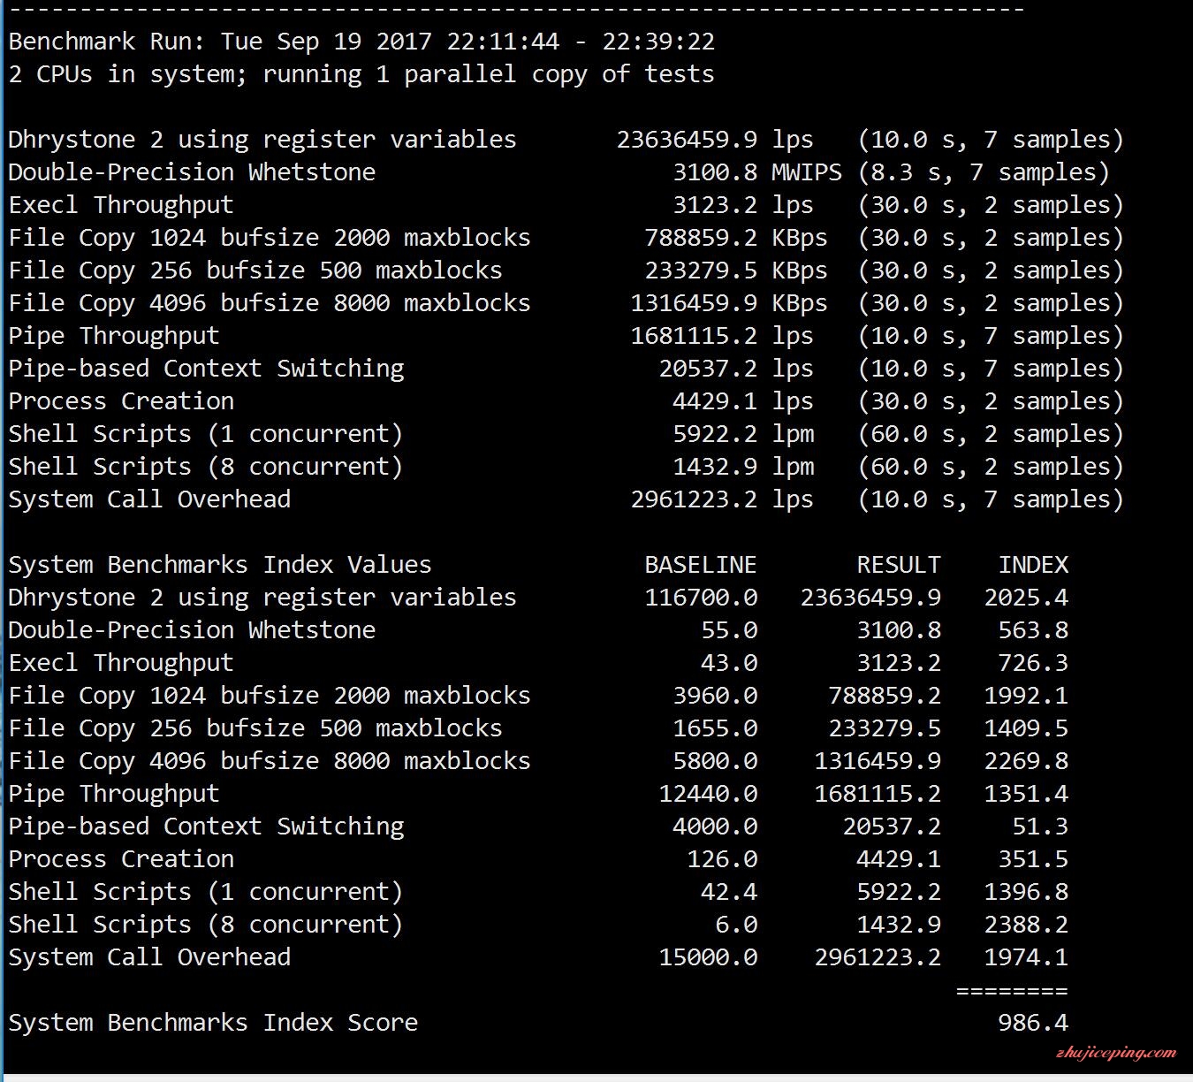This screenshot has width=1193, height=1082.
Task: Click the Whetstone index 563.8
Action: click(1033, 630)
